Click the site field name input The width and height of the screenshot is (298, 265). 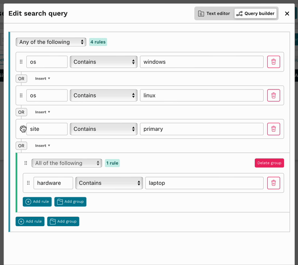(47, 129)
